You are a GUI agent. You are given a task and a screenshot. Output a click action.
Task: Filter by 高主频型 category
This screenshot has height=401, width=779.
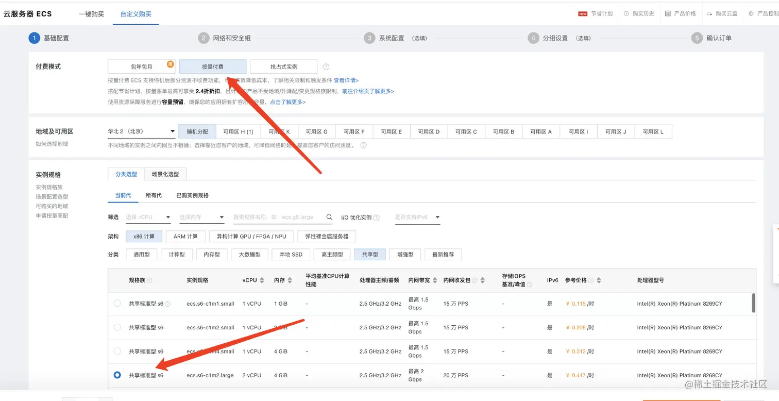pos(332,254)
